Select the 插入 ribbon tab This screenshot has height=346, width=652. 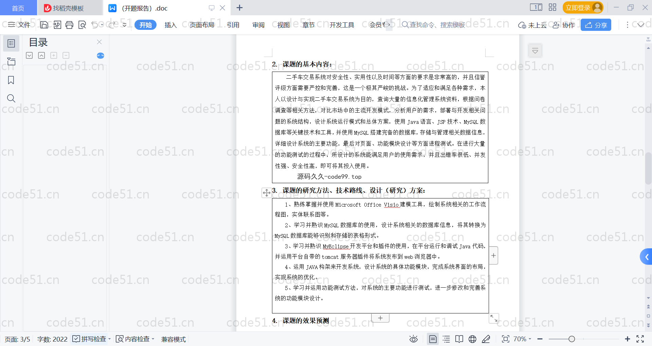[170, 25]
